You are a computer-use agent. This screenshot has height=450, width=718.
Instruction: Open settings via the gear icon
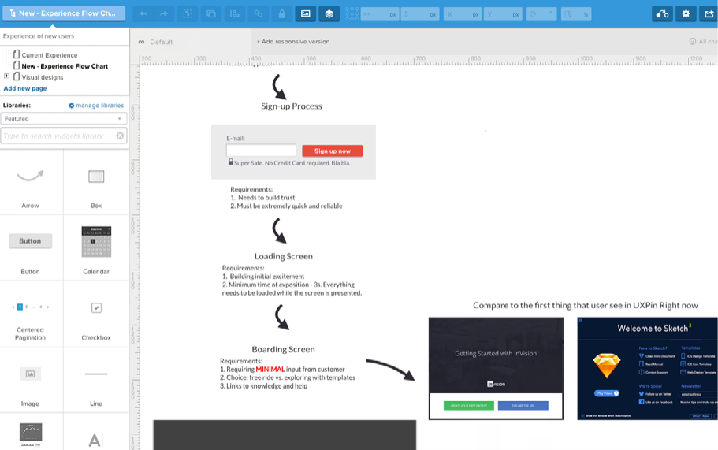pos(686,13)
